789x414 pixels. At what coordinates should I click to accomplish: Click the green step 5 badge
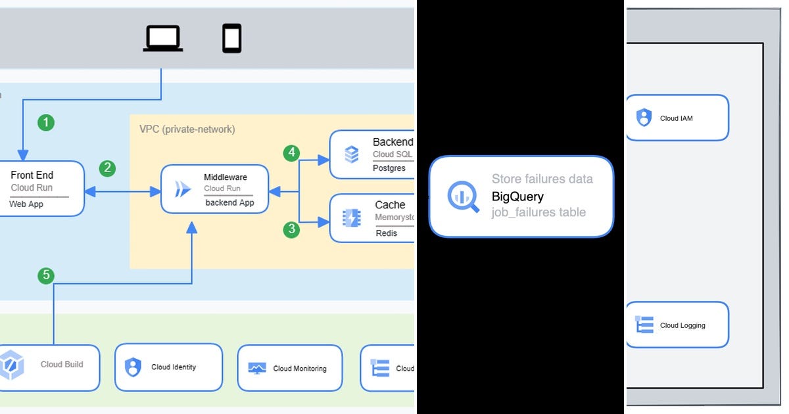(x=45, y=276)
